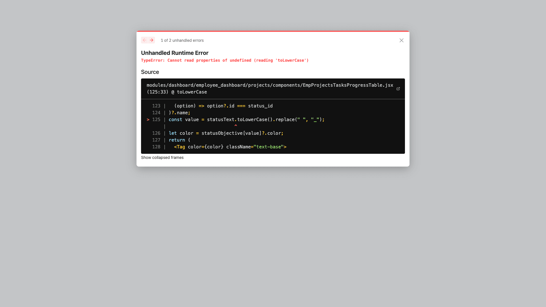Click the red caret error pointer
The image size is (546, 307).
[x=236, y=126]
